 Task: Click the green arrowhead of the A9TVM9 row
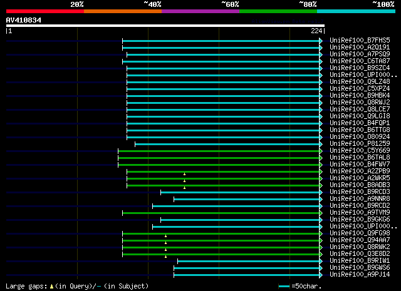click(x=321, y=213)
